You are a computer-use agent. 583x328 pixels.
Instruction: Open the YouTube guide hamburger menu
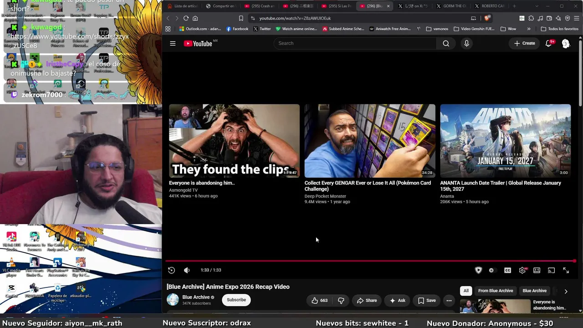[173, 43]
